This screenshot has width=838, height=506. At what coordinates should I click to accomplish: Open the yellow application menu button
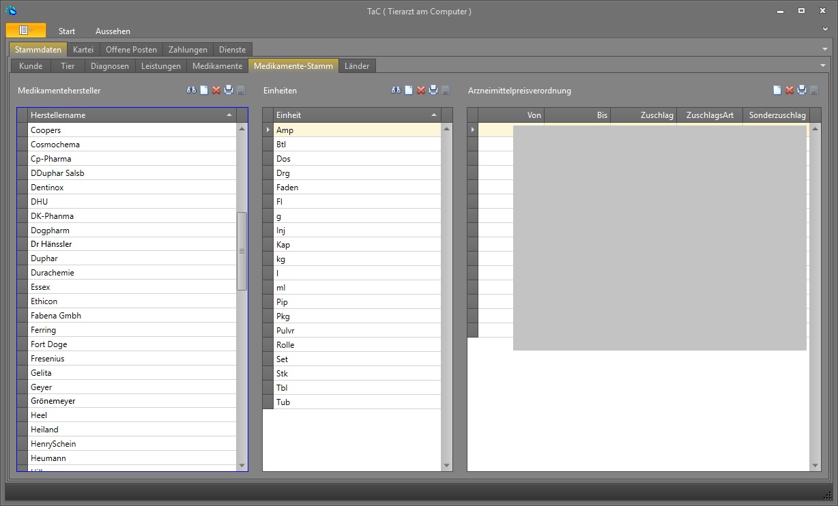(26, 30)
